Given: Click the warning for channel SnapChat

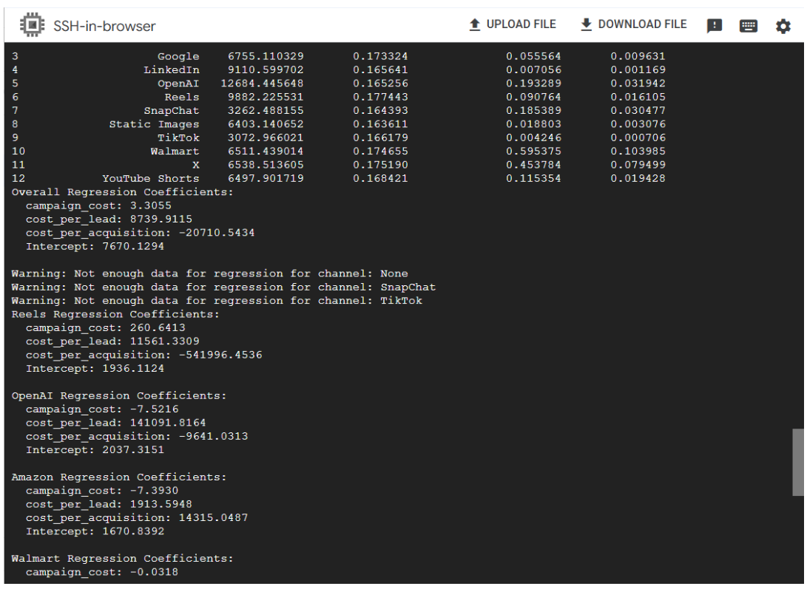Looking at the screenshot, I should click(x=223, y=287).
